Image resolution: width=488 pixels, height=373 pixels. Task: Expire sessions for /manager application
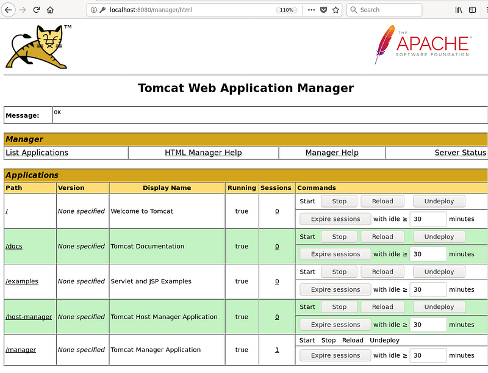[335, 355]
